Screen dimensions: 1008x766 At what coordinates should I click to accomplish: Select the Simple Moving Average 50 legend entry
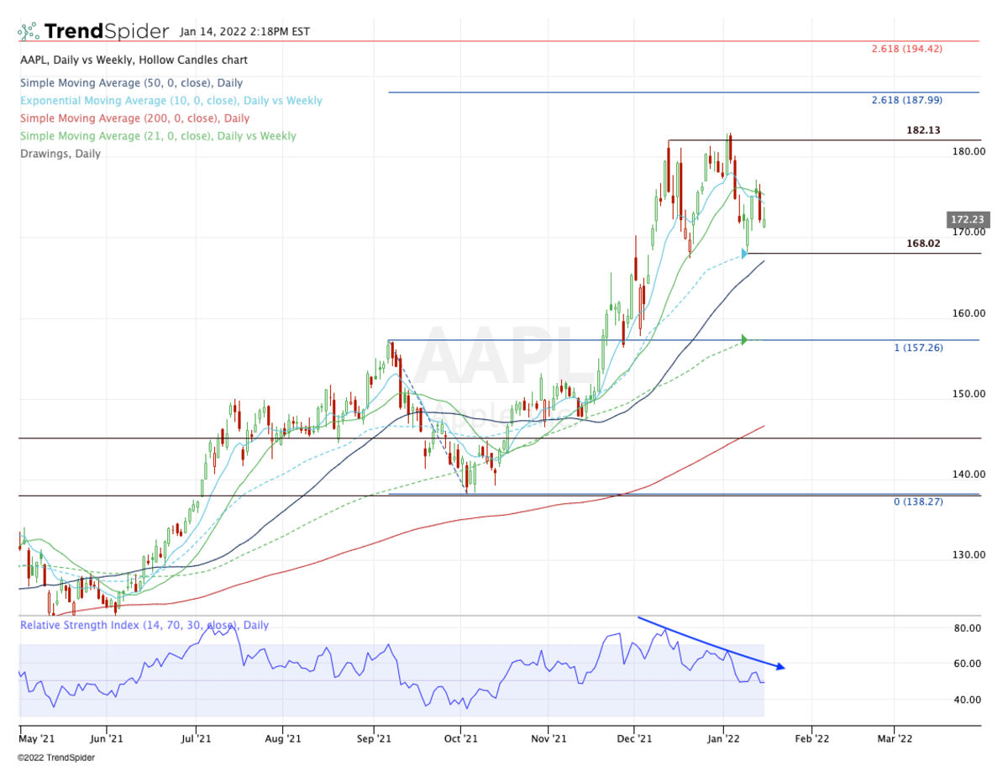tap(131, 83)
